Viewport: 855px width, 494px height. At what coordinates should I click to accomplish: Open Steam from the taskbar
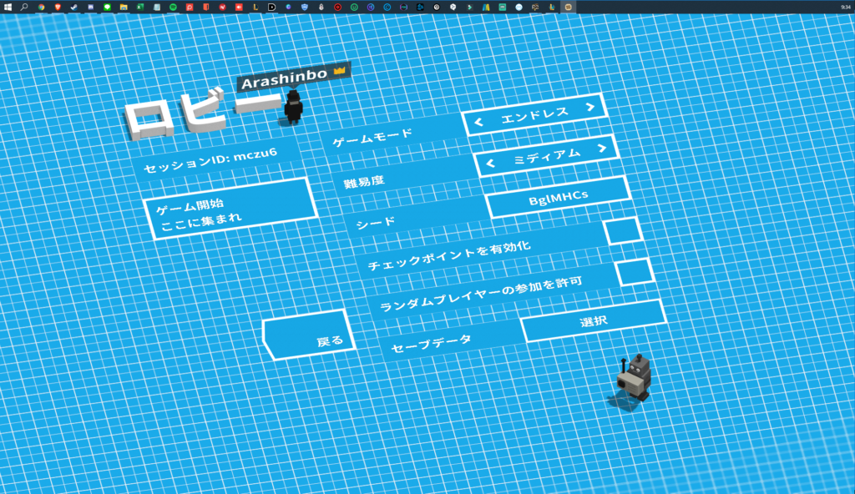click(73, 6)
